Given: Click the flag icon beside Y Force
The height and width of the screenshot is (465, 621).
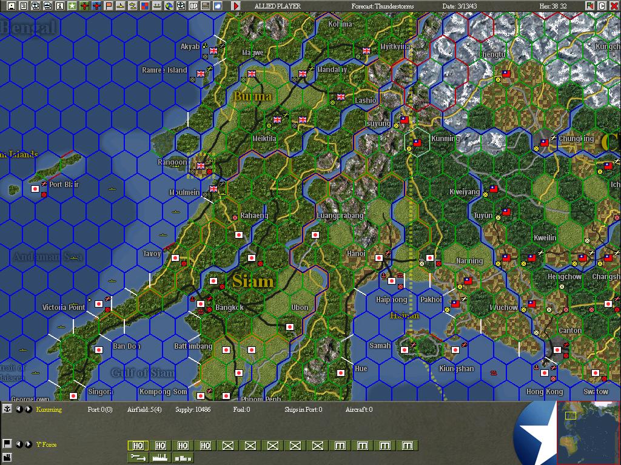Looking at the screenshot, I should (x=7, y=444).
